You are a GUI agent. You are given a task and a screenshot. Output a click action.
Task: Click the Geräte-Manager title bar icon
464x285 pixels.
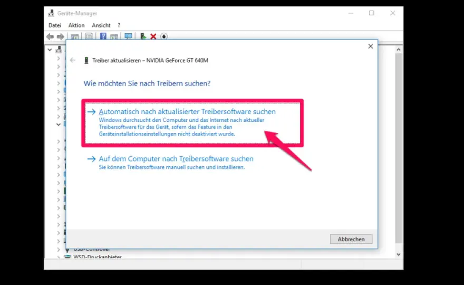[51, 13]
